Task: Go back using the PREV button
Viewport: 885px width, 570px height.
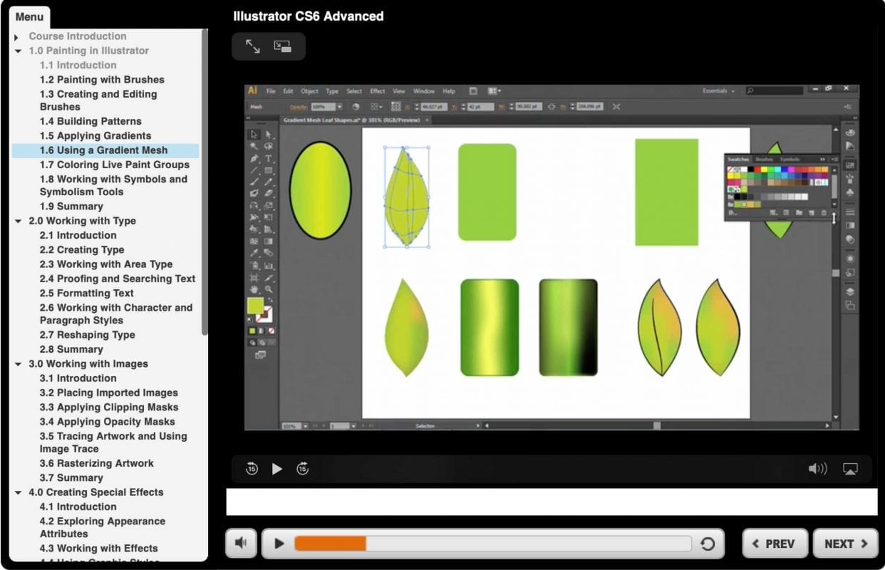Action: coord(775,543)
